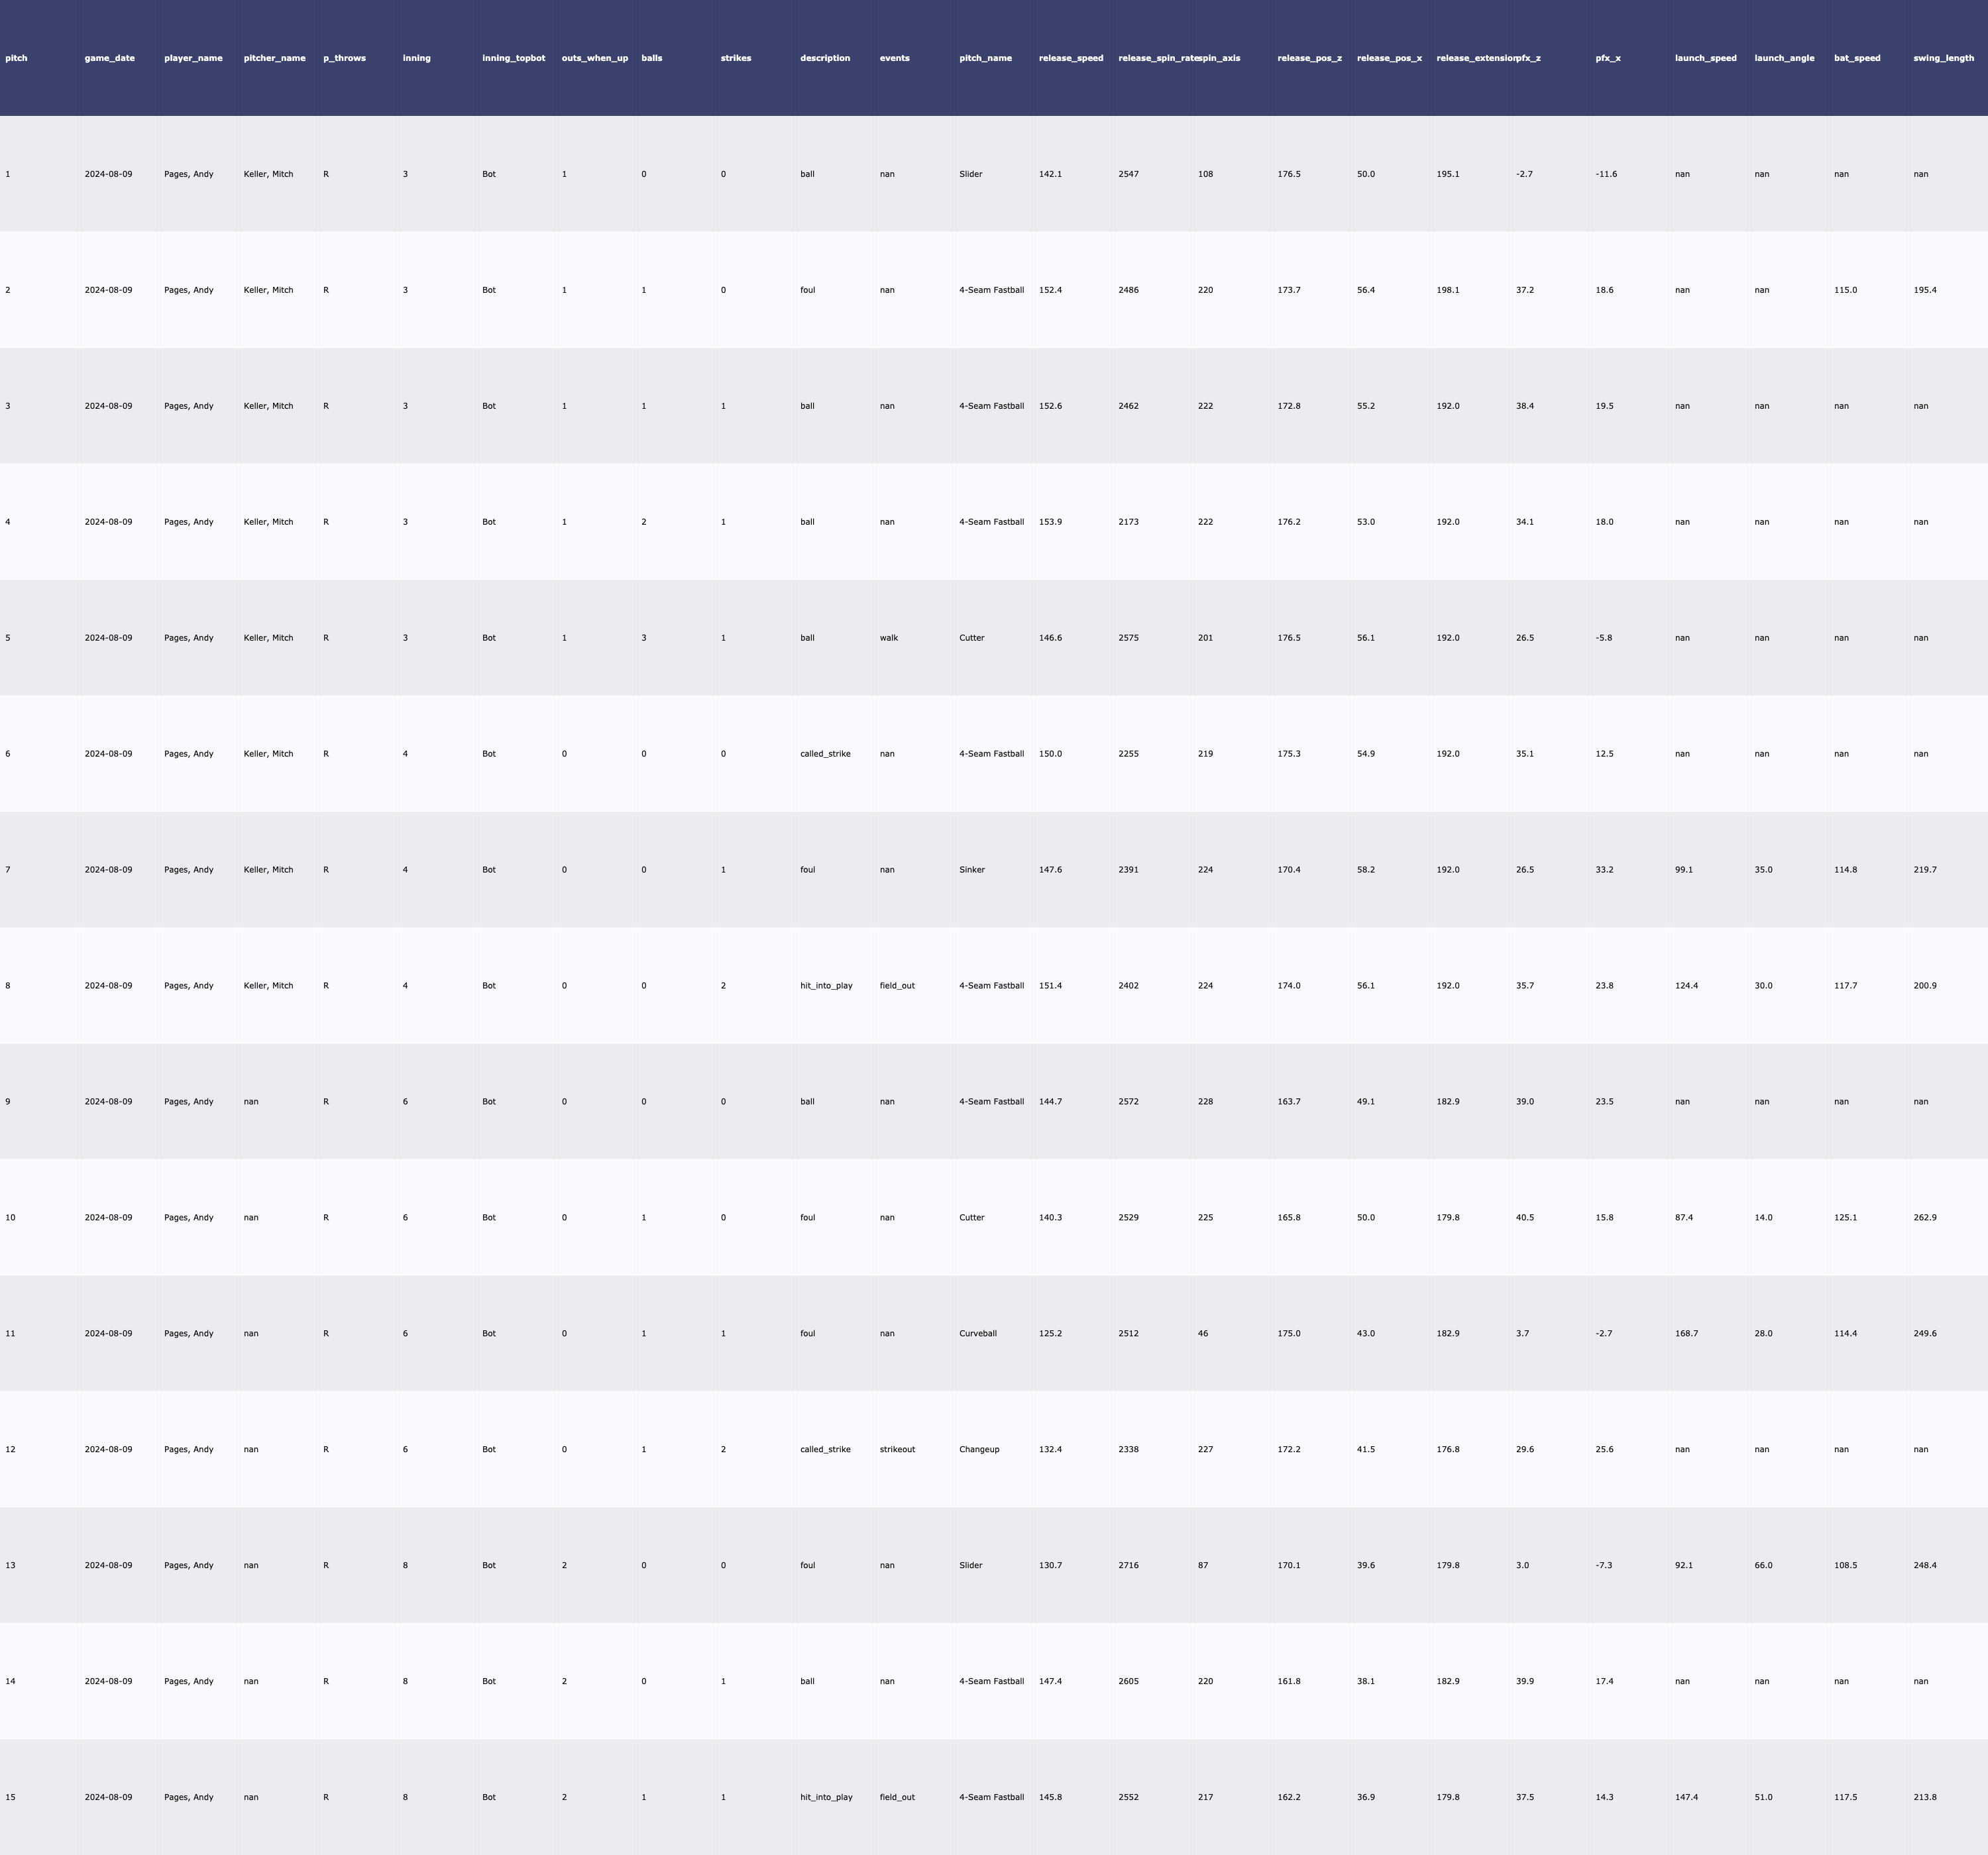Click the pitch_name column header
1988x1855 pixels.
click(x=985, y=58)
